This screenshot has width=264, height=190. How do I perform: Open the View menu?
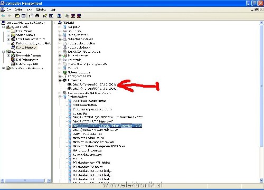click(29, 9)
